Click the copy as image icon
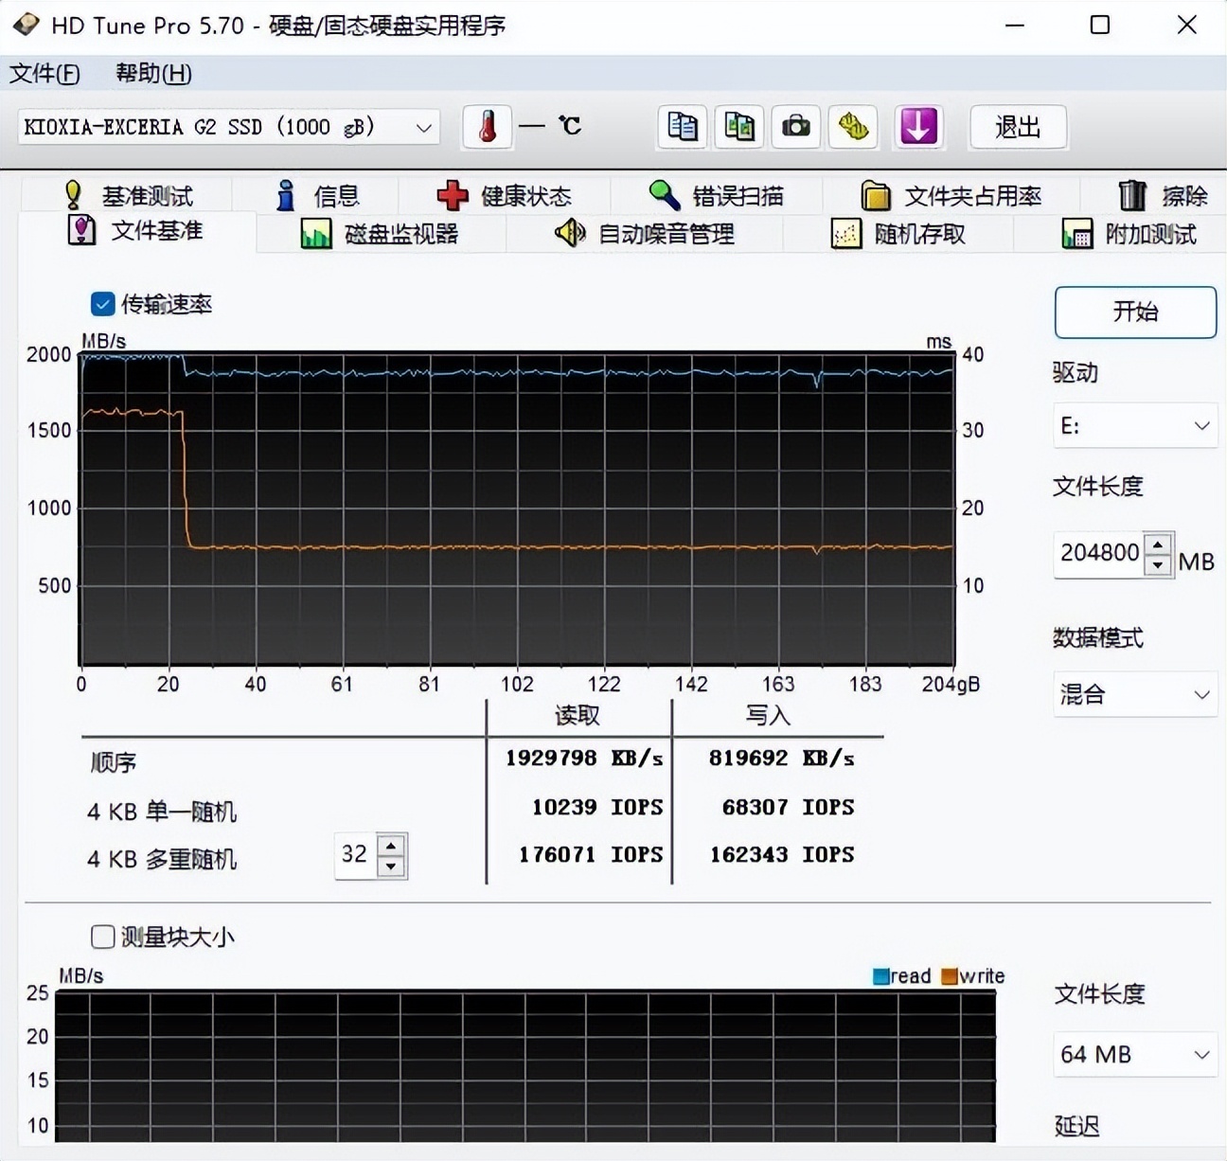 [738, 126]
